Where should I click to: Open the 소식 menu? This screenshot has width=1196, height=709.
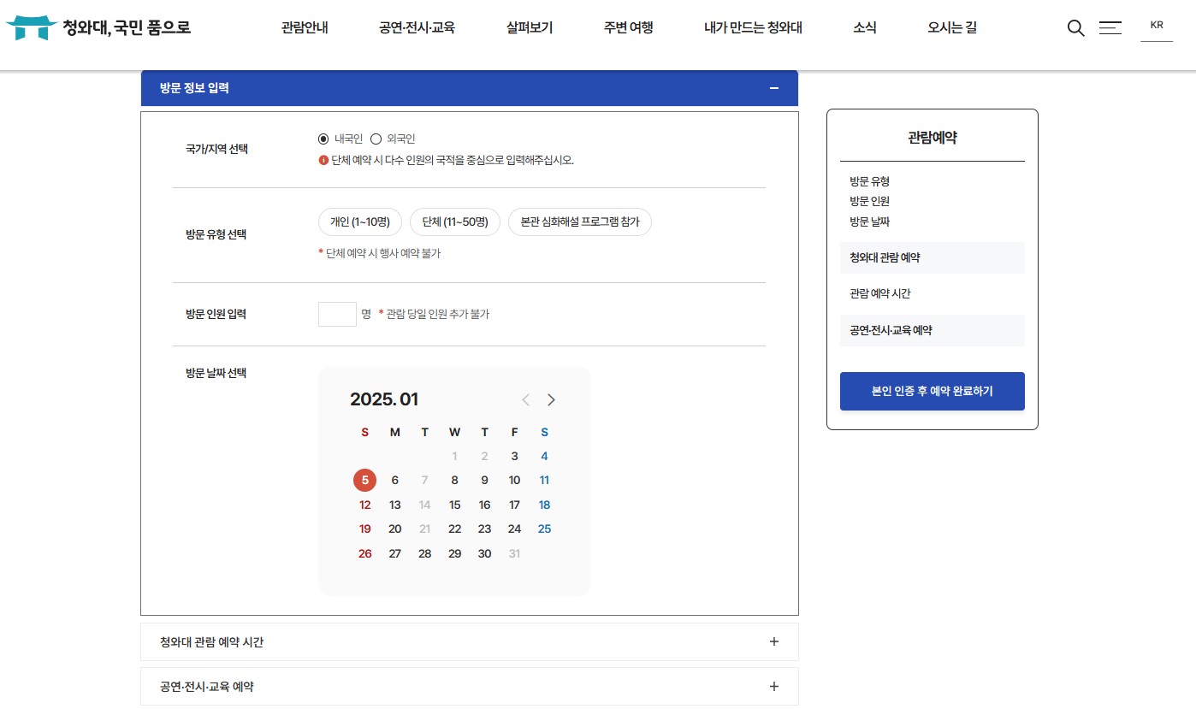coord(865,27)
